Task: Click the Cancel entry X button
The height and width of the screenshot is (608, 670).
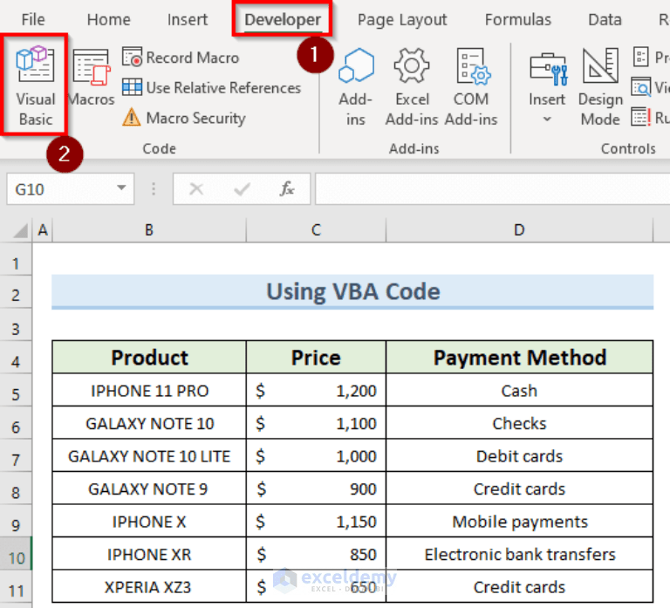Action: (x=196, y=188)
